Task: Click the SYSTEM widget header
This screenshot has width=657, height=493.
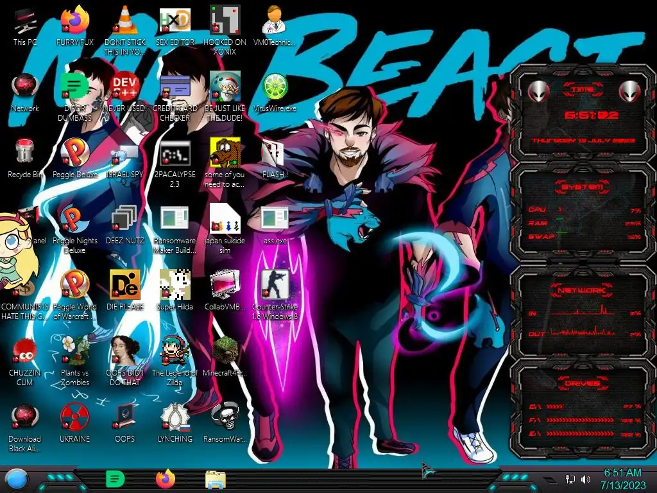Action: point(583,187)
